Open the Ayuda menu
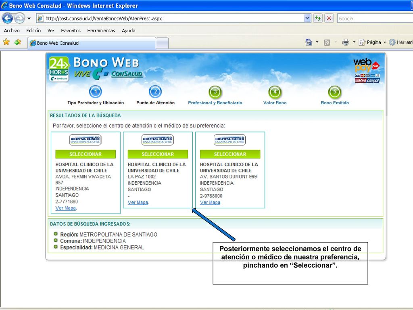The height and width of the screenshot is (310, 413). [x=129, y=31]
